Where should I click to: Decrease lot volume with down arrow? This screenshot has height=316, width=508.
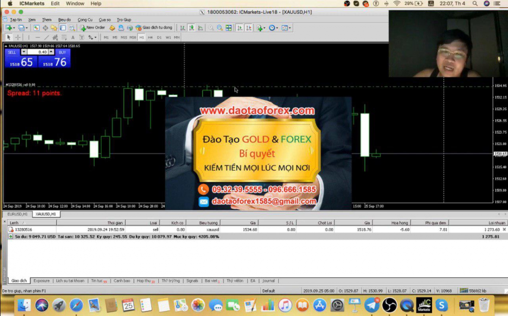click(x=24, y=52)
